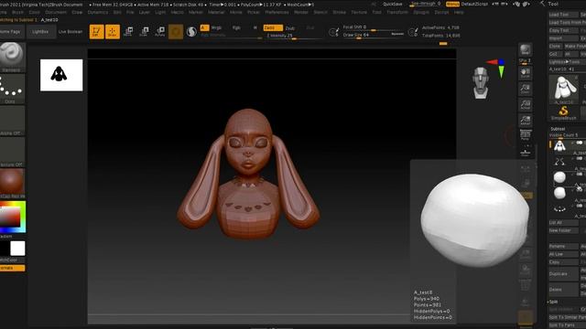Click the white secondary color swatch
The height and width of the screenshot is (329, 586).
pyautogui.click(x=17, y=249)
